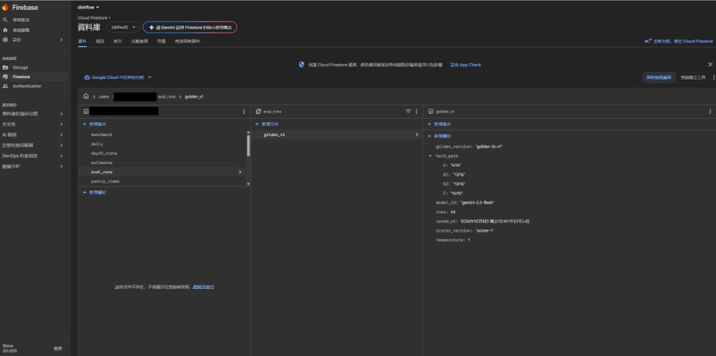Switch to the 災難復原 tab
The width and height of the screenshot is (716, 356).
coord(140,41)
